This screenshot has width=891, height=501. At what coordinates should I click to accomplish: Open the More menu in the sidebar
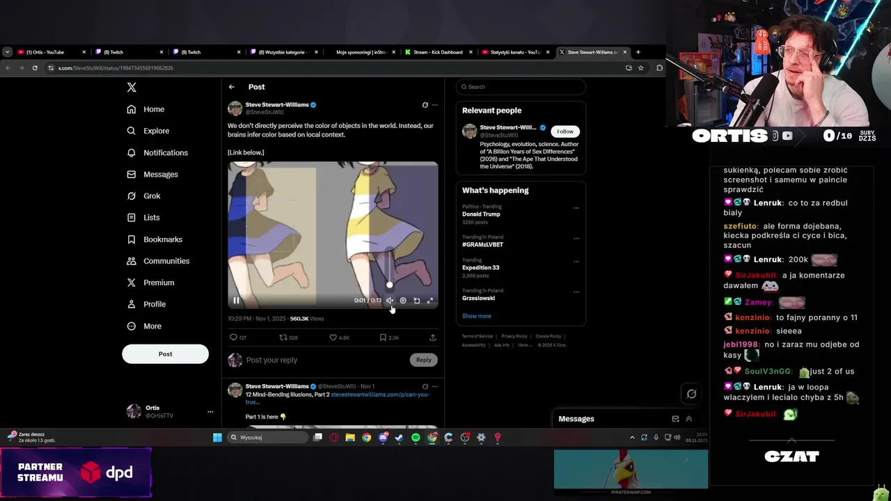tap(144, 326)
